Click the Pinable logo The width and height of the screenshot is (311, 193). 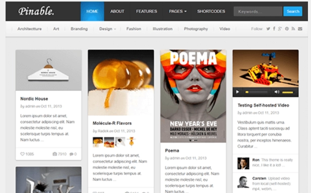click(36, 11)
